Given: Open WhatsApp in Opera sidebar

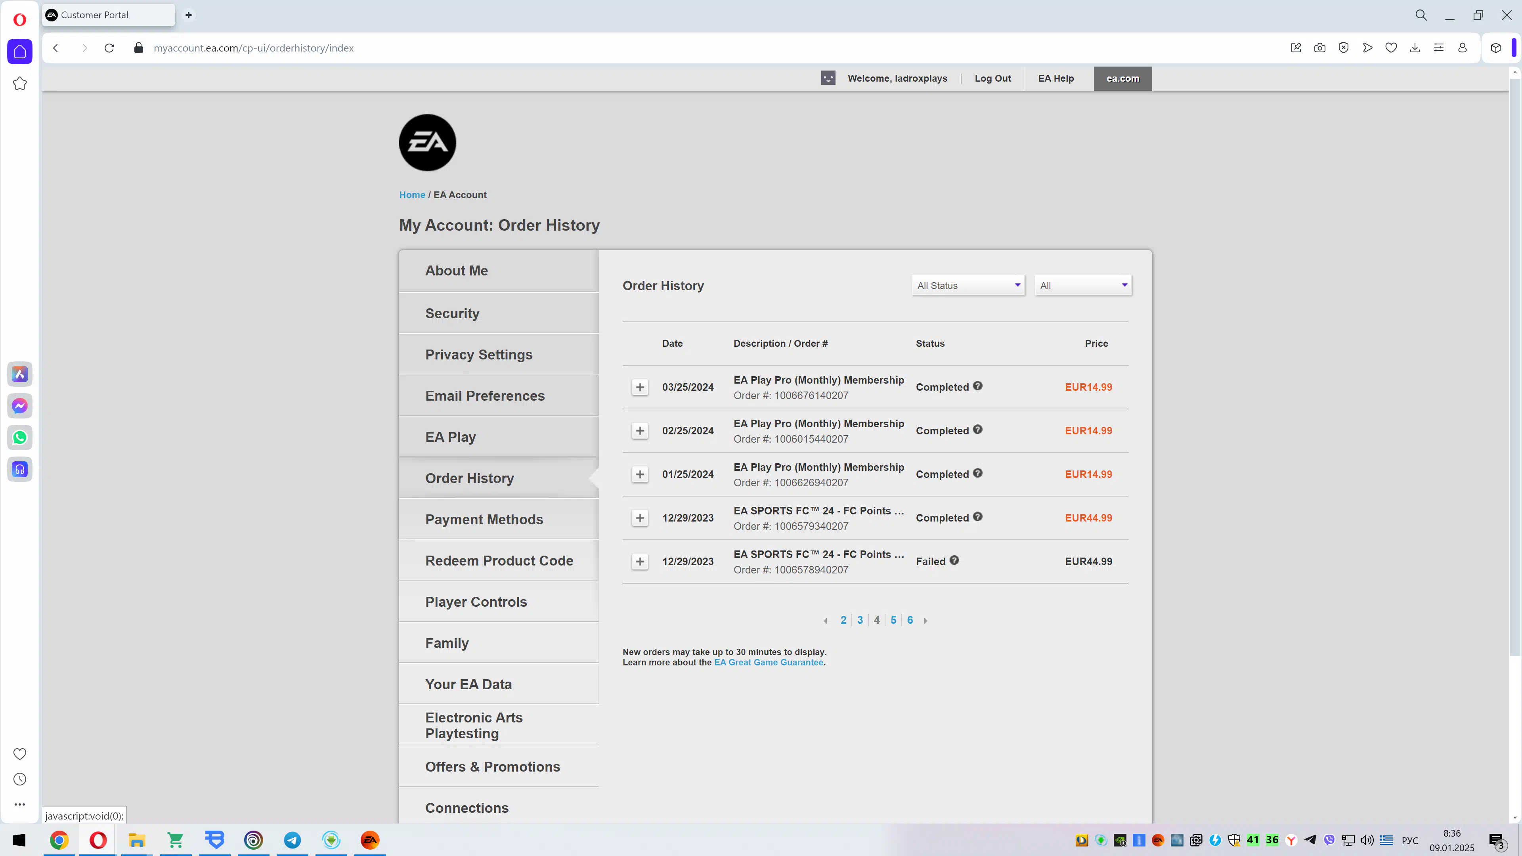Looking at the screenshot, I should tap(19, 438).
